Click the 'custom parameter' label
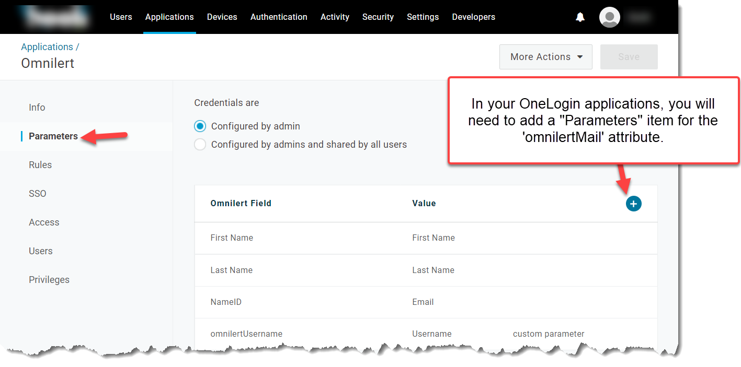The height and width of the screenshot is (367, 741). coord(549,334)
